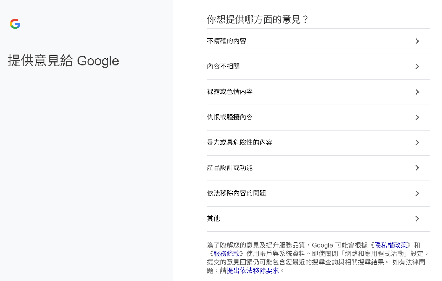Expand the 產品設計或功能 chevron arrow
The image size is (442, 281).
coord(417,168)
